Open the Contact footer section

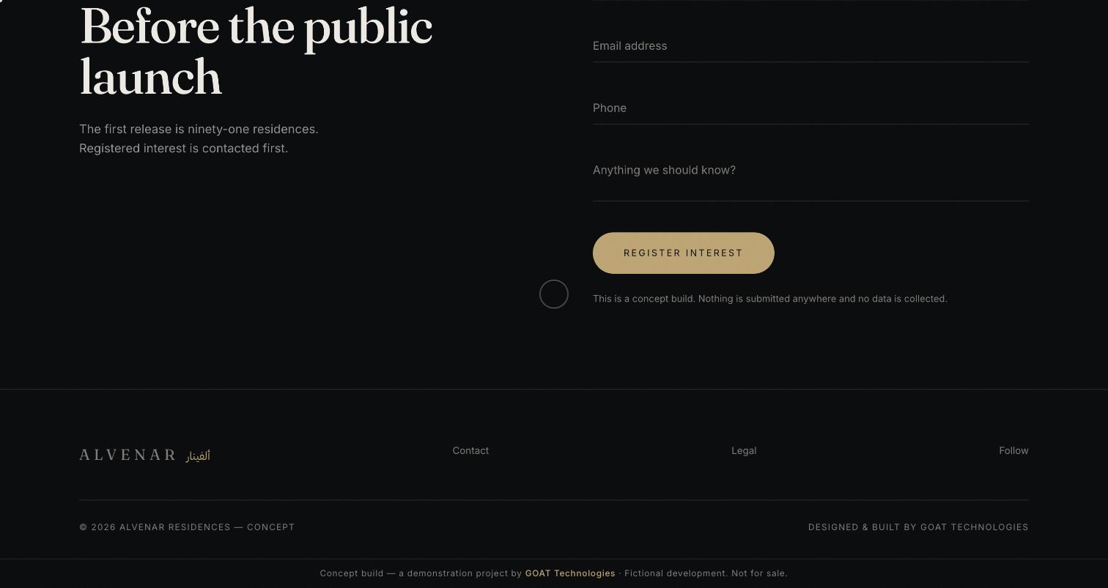coord(470,450)
